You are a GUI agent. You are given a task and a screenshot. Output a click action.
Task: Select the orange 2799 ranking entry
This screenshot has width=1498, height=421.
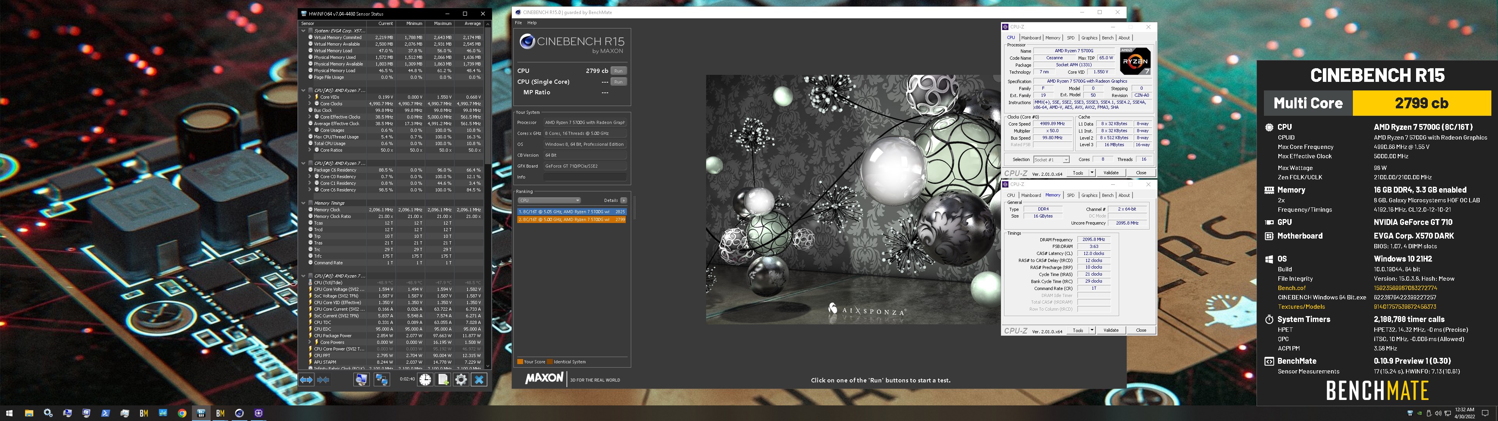click(572, 220)
